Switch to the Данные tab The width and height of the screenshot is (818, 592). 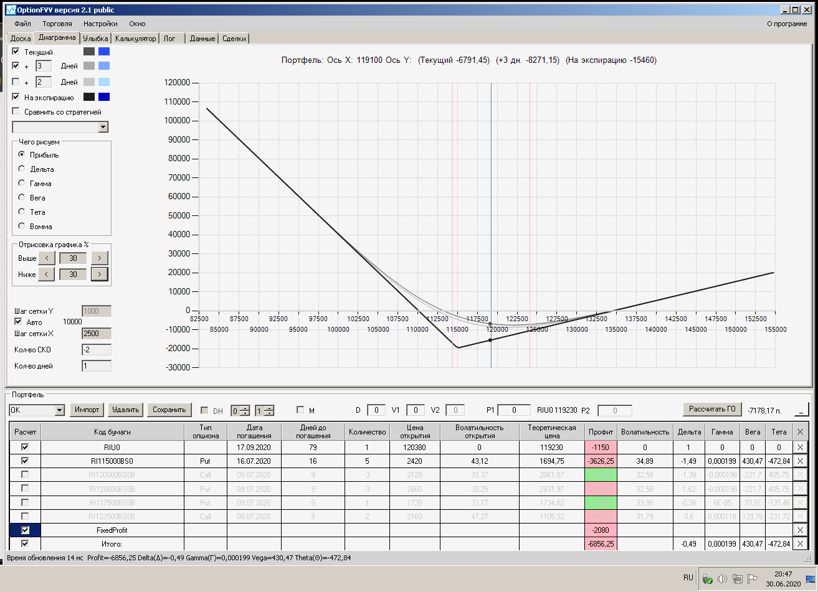[202, 39]
